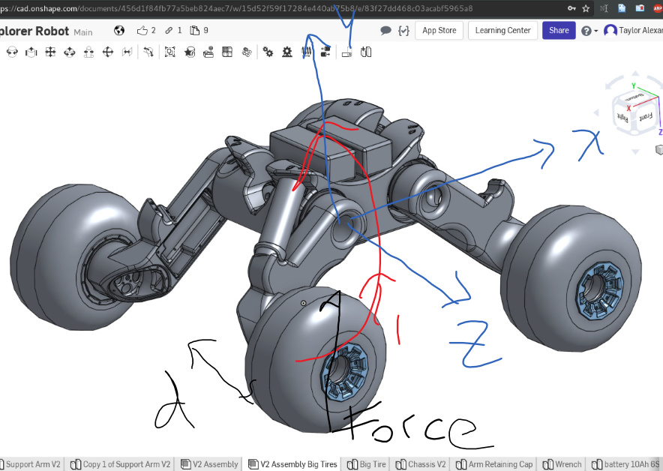Bookmark page with star icon
Screen dimensions: 663x471
586,8
